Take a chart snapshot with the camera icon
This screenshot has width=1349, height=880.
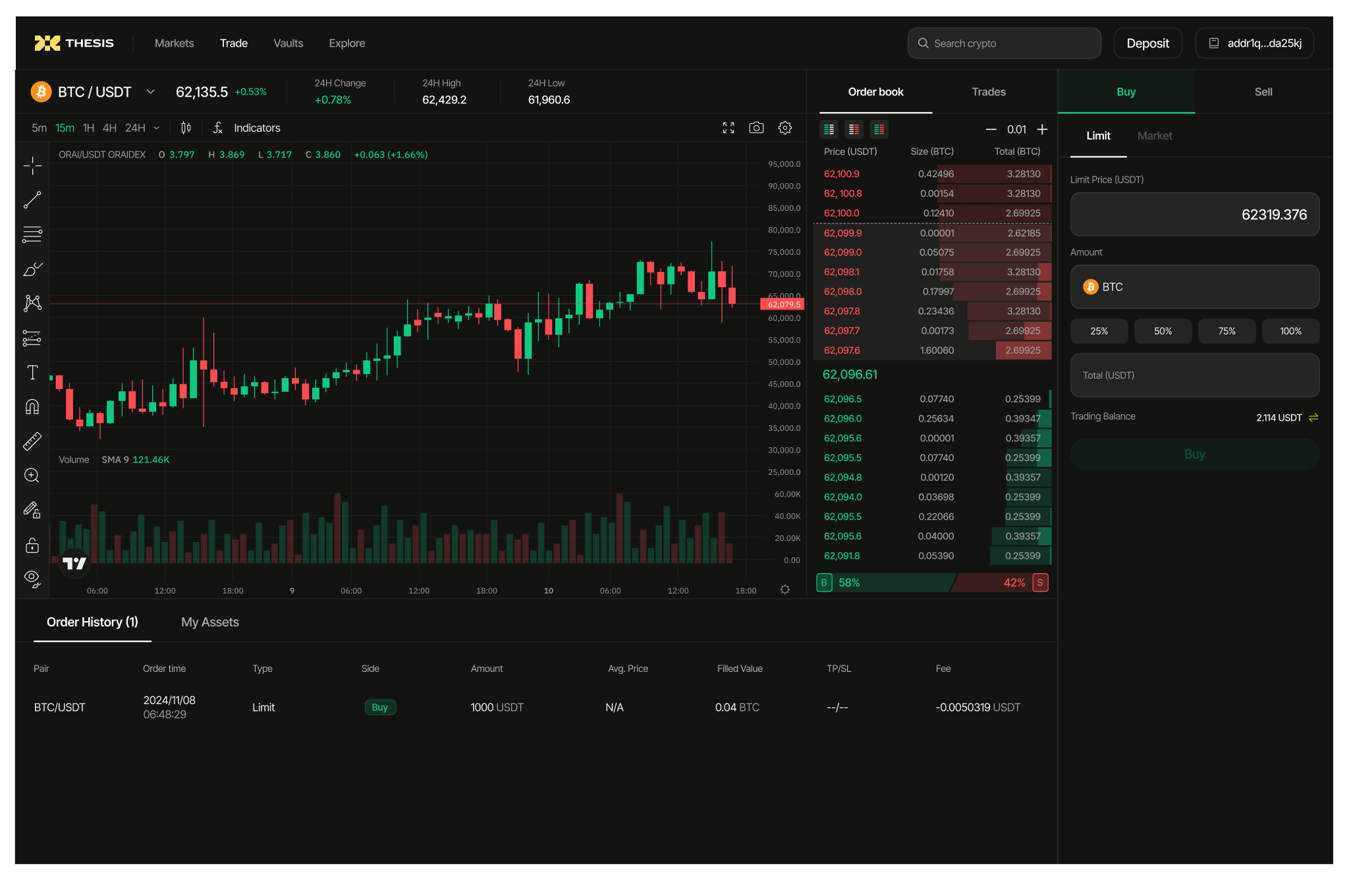pyautogui.click(x=756, y=128)
